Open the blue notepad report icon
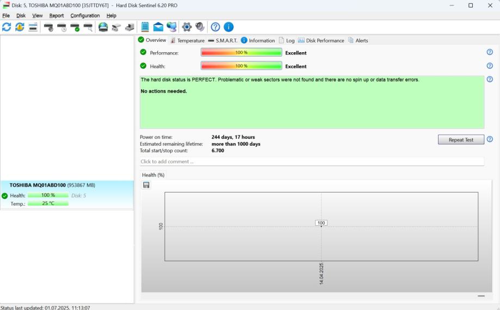 [x=145, y=27]
